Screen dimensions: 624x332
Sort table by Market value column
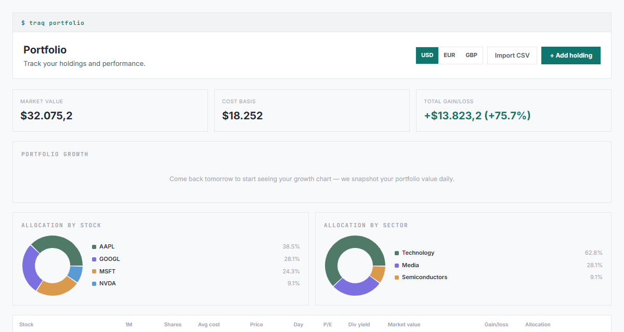[x=404, y=325]
